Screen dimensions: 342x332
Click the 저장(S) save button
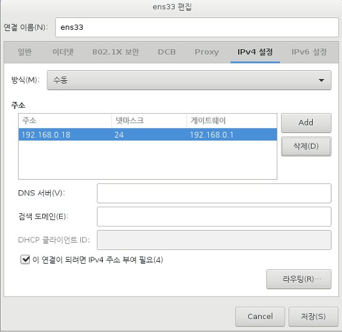(313, 316)
